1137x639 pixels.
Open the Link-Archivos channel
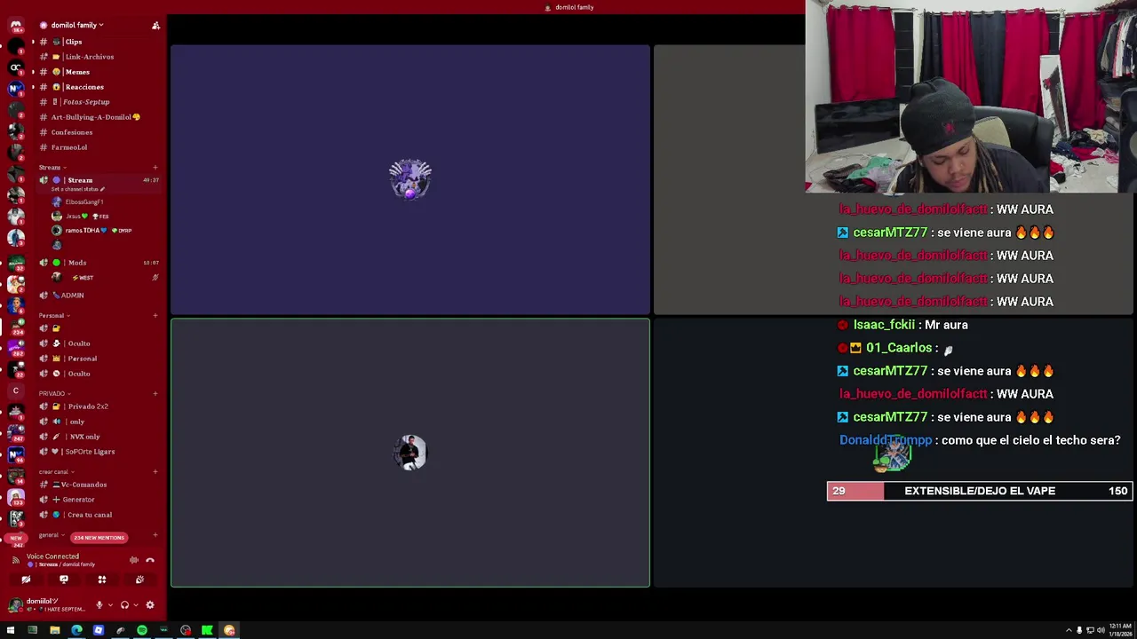[x=89, y=57]
